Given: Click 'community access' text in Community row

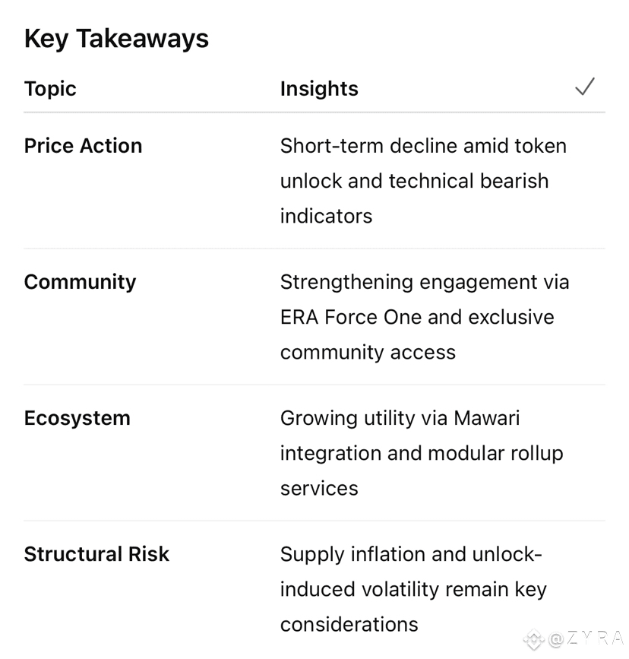Looking at the screenshot, I should click(368, 353).
